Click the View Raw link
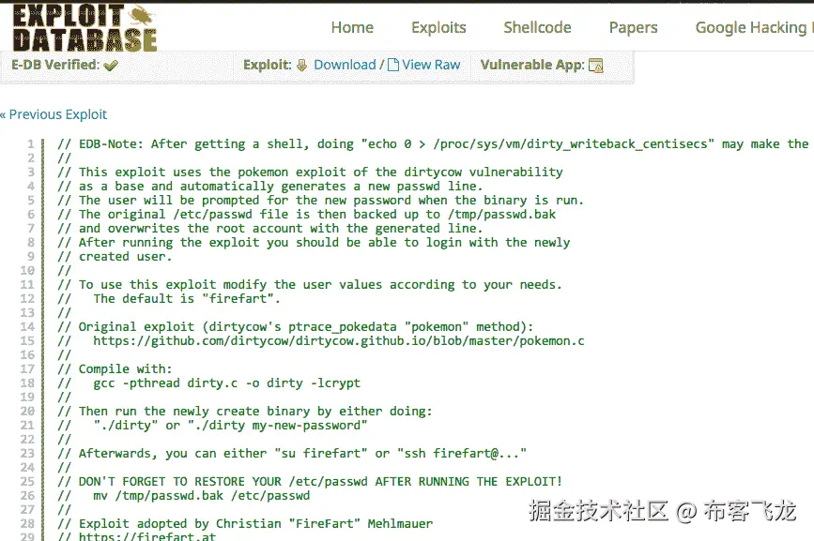The width and height of the screenshot is (814, 541). [431, 65]
